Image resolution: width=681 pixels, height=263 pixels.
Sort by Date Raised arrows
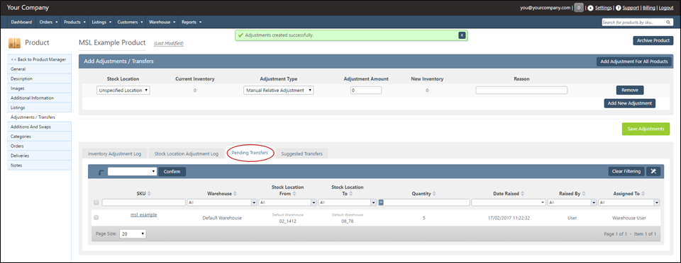click(523, 194)
